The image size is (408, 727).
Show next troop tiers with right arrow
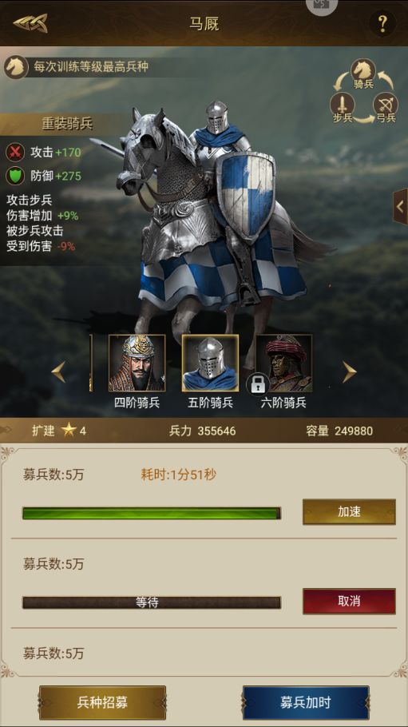pyautogui.click(x=349, y=371)
